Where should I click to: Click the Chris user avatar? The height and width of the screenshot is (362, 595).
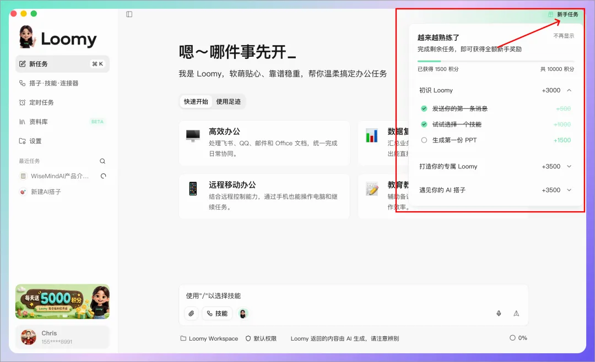tap(29, 337)
